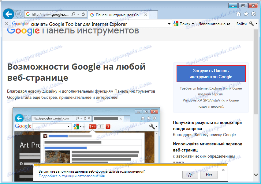
Task: Open the dropdown arrow next to wrench
Action: (256, 24)
